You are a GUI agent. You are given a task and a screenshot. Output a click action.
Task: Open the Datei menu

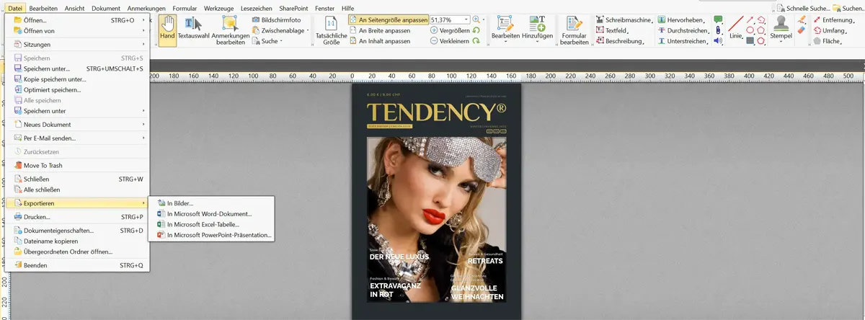14,7
